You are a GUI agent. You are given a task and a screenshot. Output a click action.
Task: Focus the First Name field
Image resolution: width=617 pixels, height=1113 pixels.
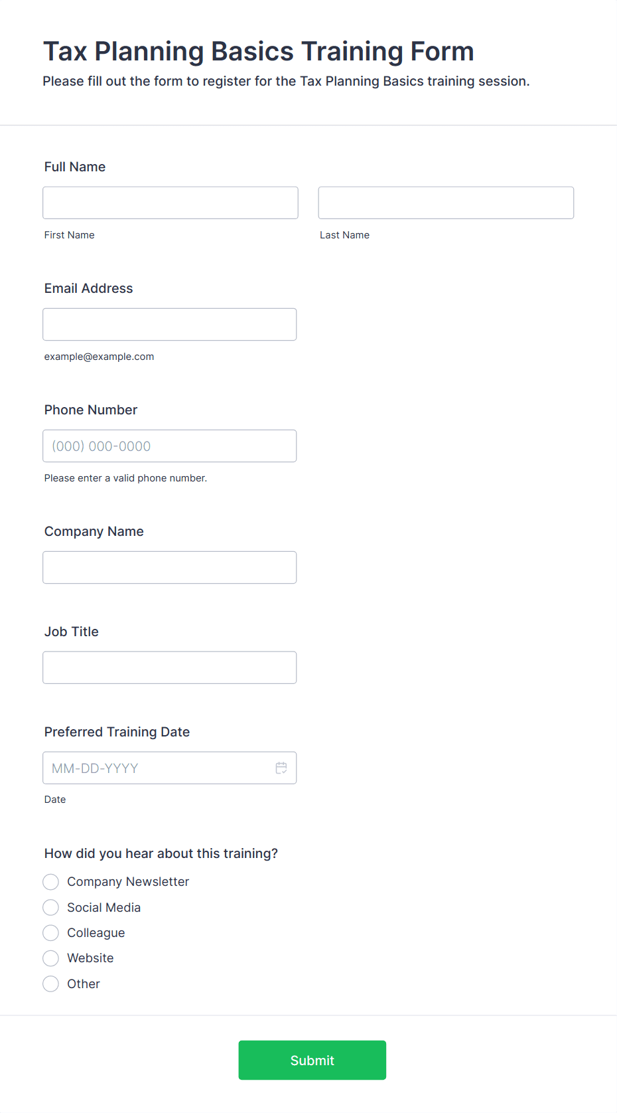171,203
